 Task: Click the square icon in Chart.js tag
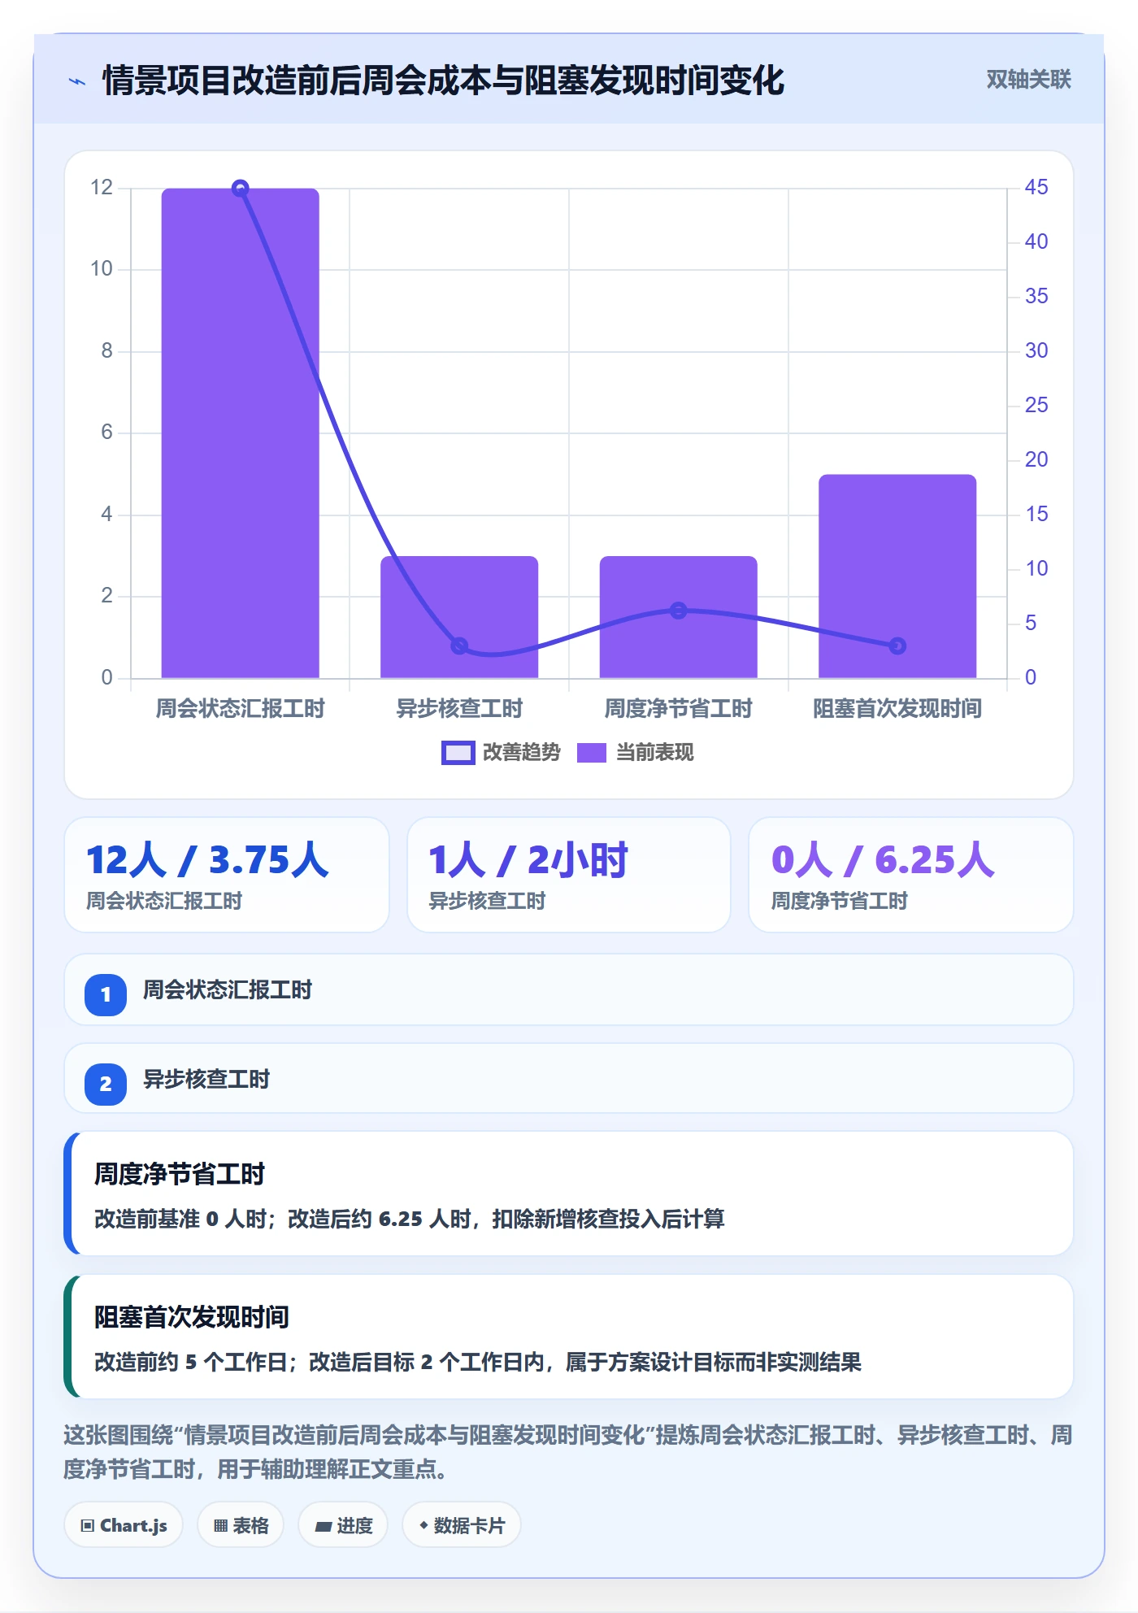pyautogui.click(x=88, y=1526)
